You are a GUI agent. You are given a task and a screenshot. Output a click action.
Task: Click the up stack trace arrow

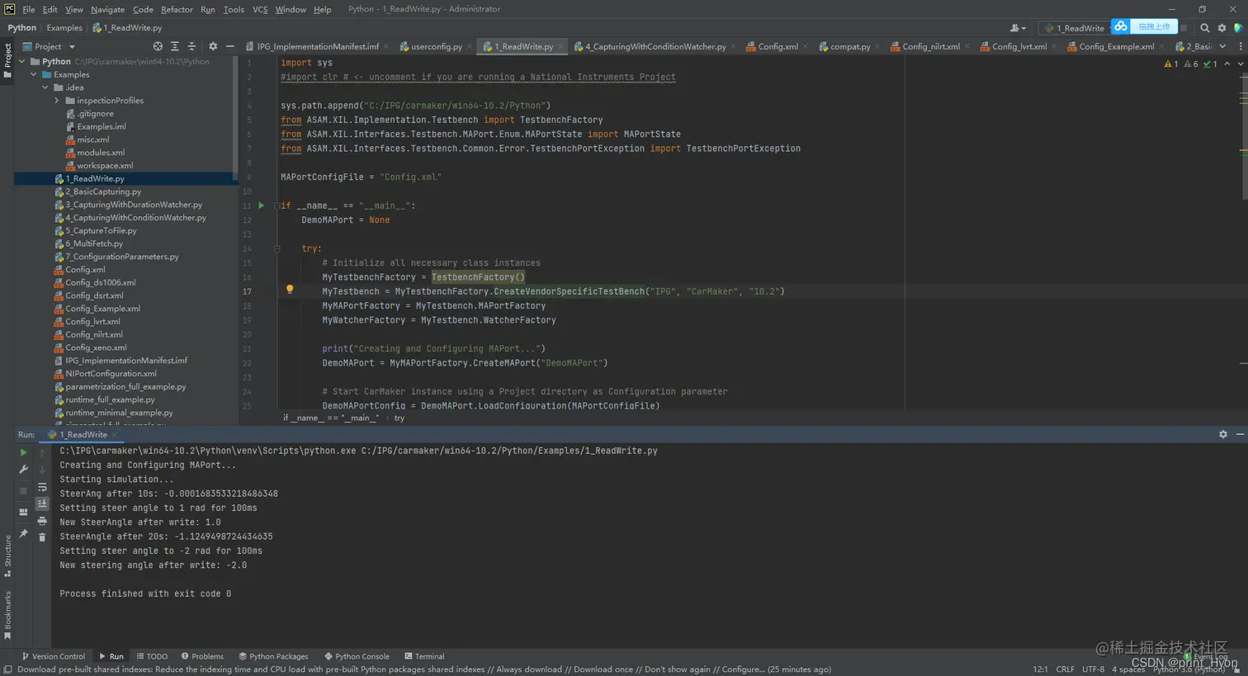click(42, 453)
